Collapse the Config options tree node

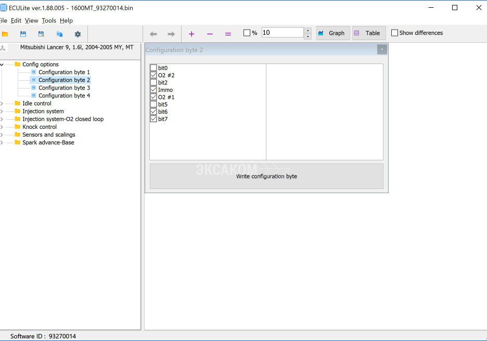pyautogui.click(x=2, y=65)
